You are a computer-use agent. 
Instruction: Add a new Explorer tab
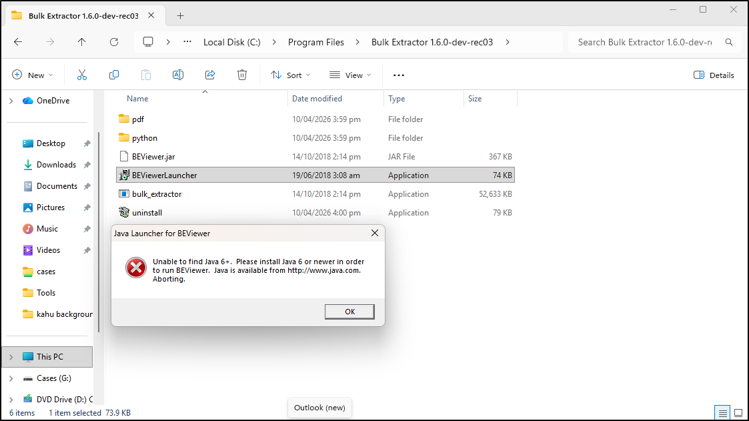[180, 16]
